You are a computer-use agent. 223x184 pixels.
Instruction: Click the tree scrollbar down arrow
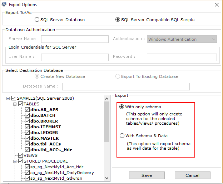[x=106, y=178]
